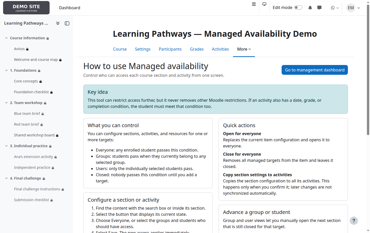
Task: Click lock icon beside Shared workshop board
Action: (x=57, y=135)
